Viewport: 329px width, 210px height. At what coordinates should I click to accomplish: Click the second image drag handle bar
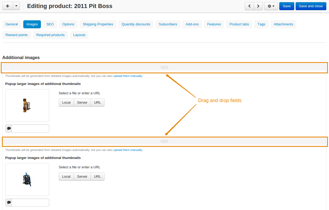164,141
